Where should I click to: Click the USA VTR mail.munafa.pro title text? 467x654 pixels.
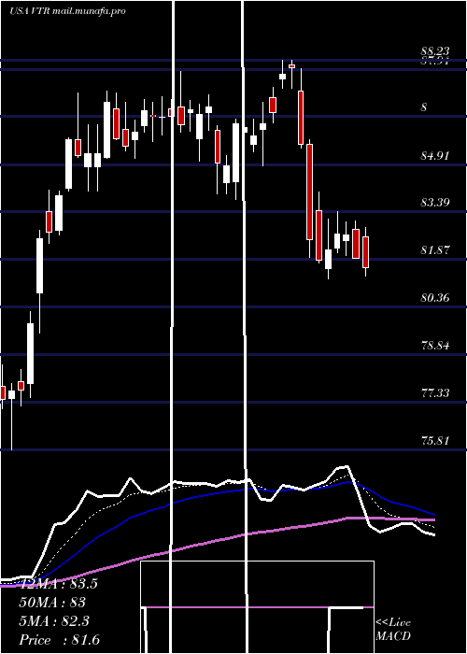67,11
